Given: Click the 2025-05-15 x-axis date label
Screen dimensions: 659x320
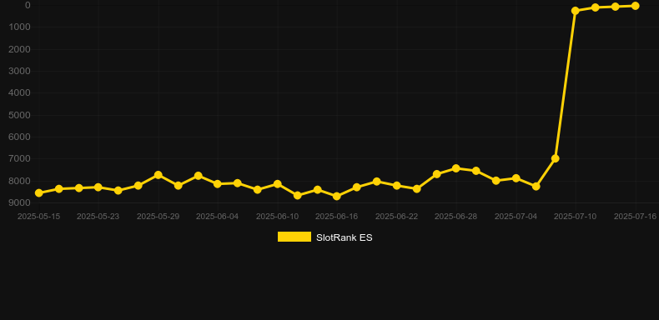Looking at the screenshot, I should coord(38,217).
